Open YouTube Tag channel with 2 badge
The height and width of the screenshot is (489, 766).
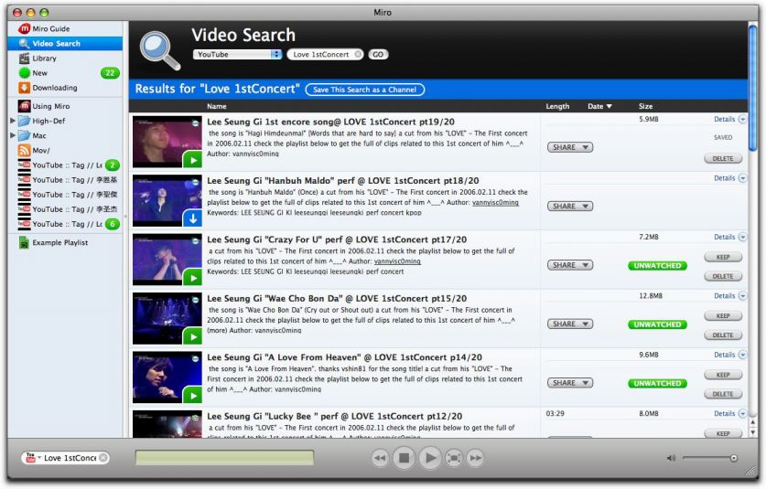pyautogui.click(x=67, y=165)
